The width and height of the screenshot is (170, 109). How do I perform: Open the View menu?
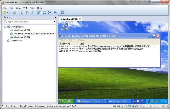(x=18, y=8)
